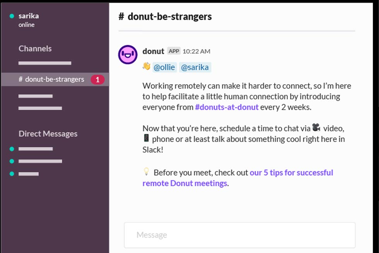
Task: Click the video camera emoji
Action: 316,127
